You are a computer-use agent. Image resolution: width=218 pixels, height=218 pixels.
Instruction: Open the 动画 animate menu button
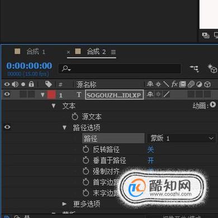(x=212, y=105)
